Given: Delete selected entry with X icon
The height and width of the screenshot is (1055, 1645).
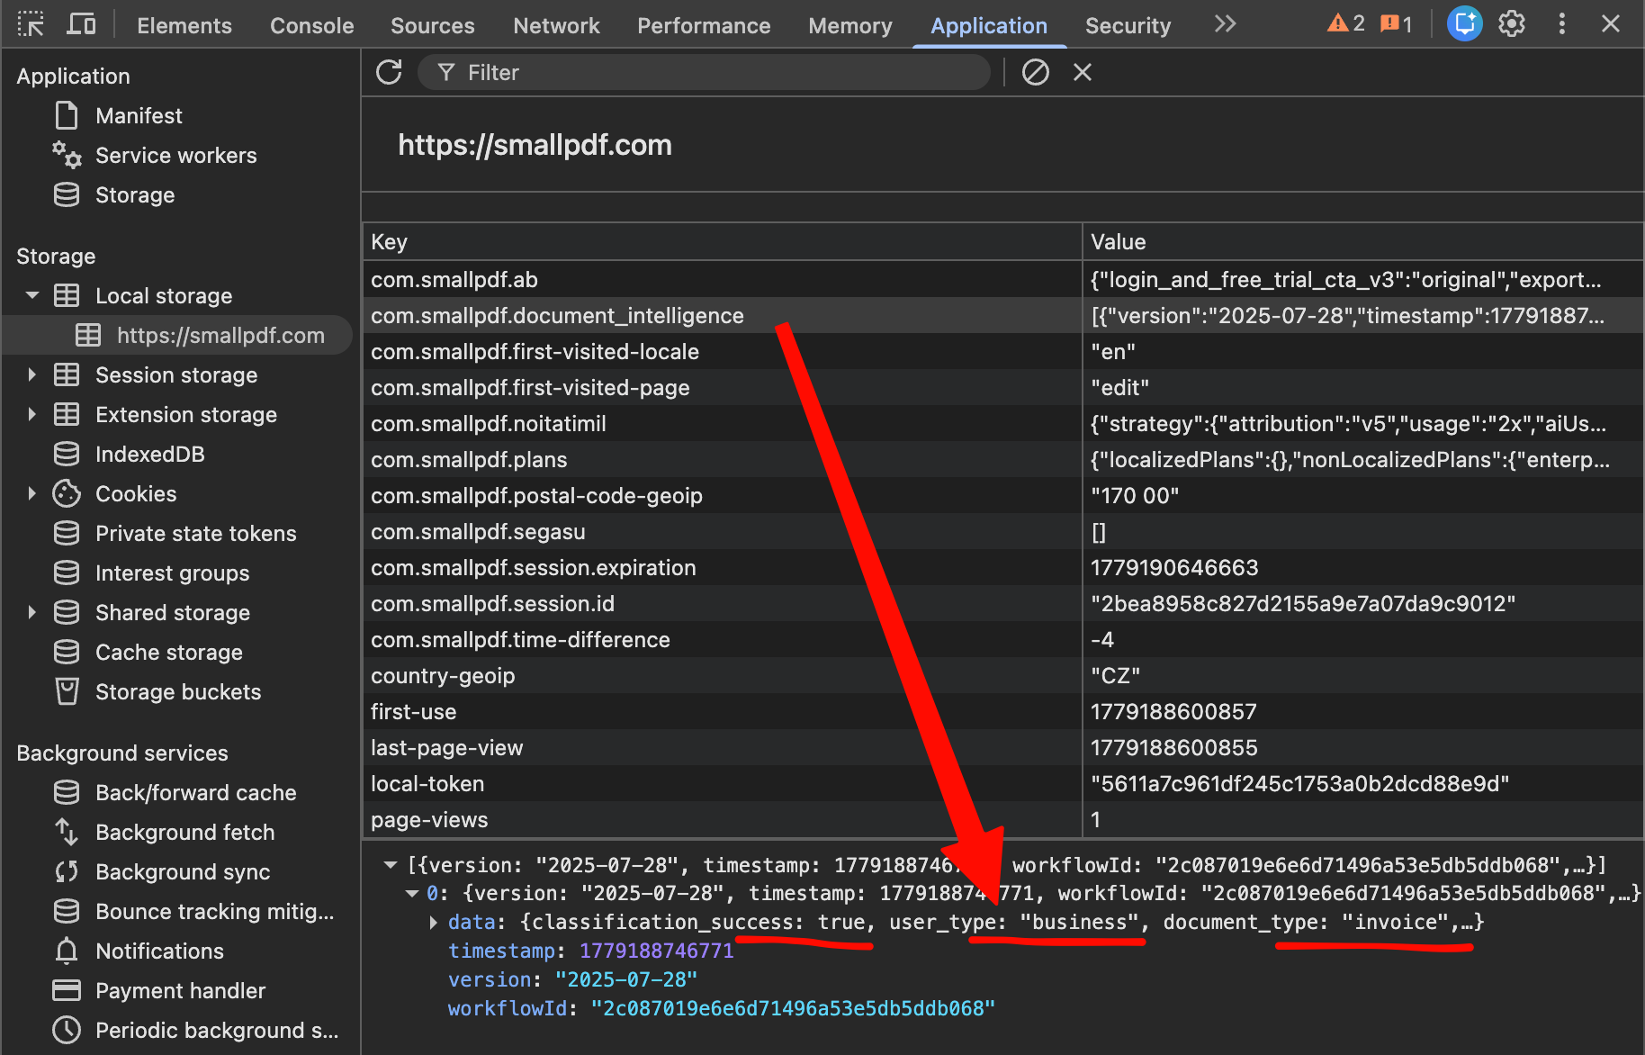Looking at the screenshot, I should pyautogui.click(x=1083, y=72).
